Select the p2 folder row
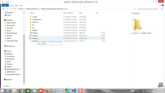Screen dimensions: 165x93 point(66,28)
